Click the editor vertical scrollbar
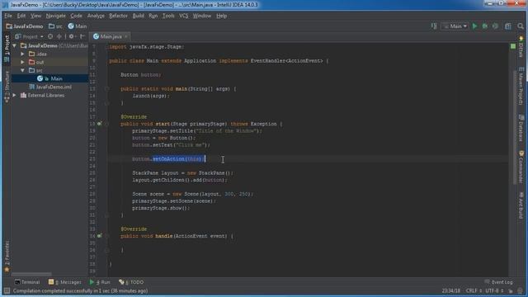 tap(515, 128)
